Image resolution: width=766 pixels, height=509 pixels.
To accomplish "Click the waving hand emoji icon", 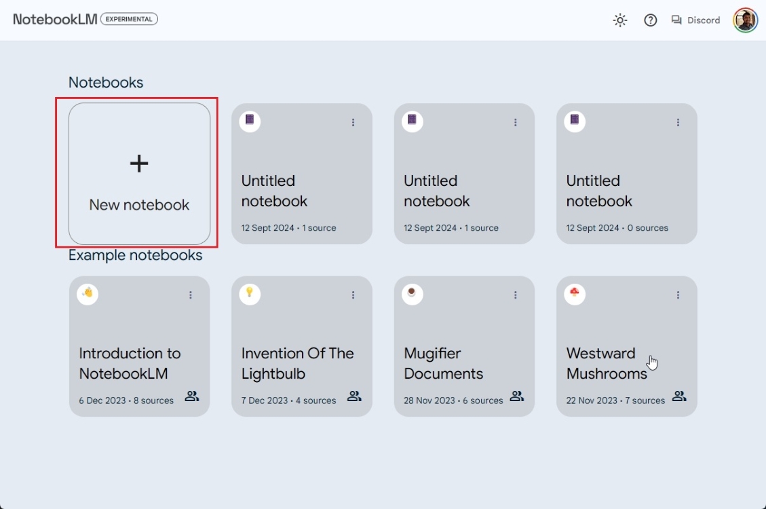I will [88, 293].
